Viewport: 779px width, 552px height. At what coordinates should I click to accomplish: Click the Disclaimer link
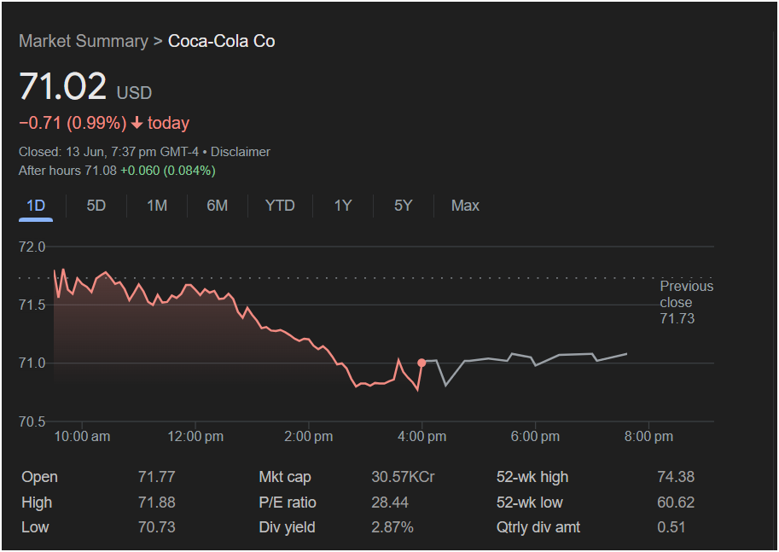(x=241, y=152)
